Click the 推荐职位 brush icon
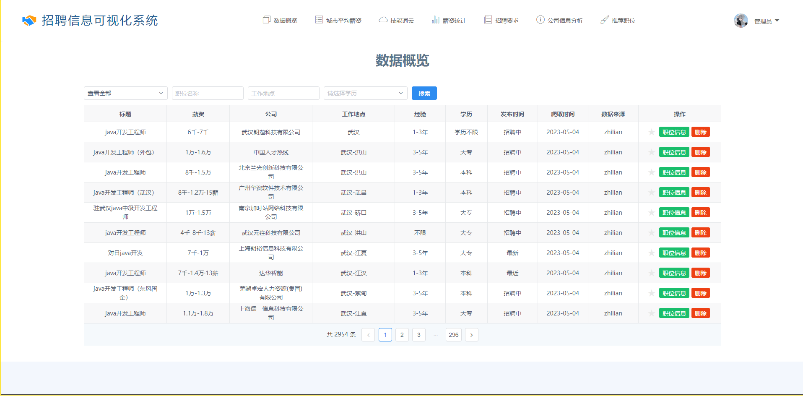Viewport: 803px width, 396px height. 604,20
